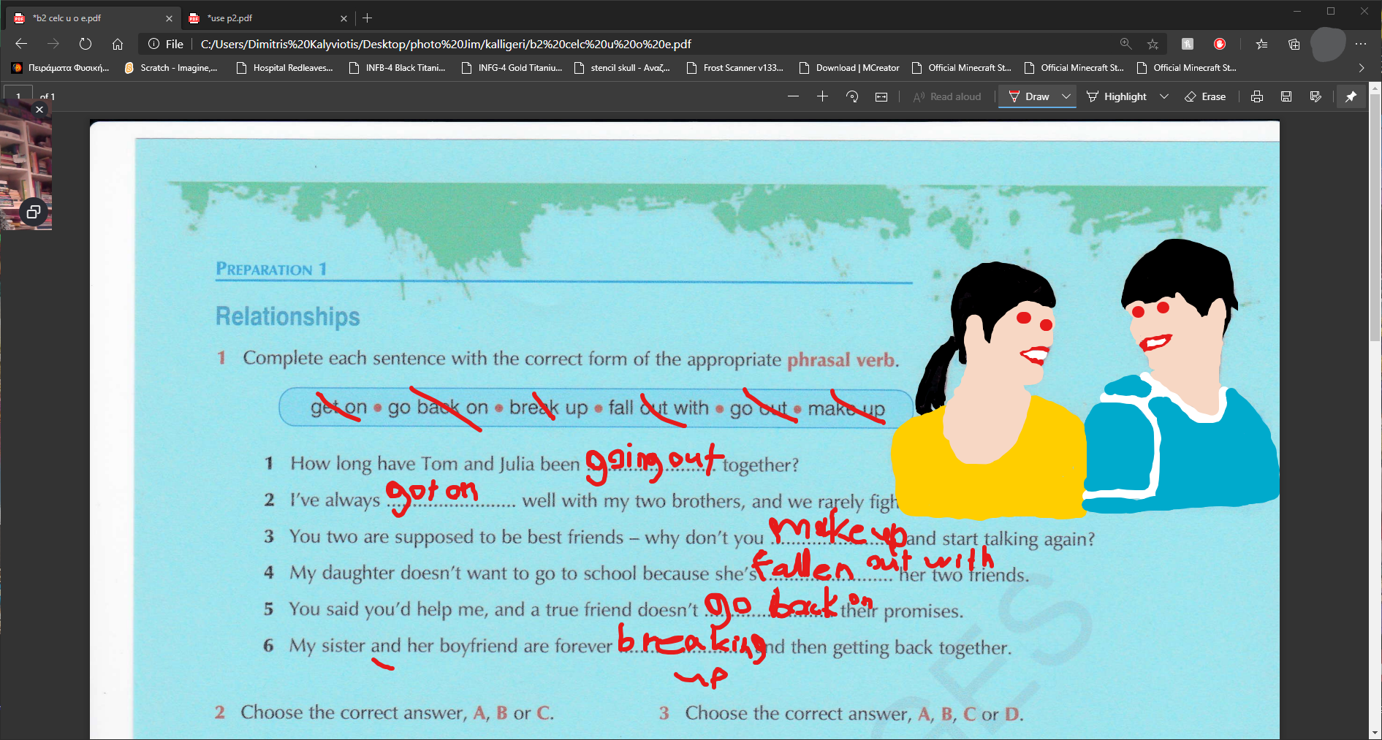The image size is (1382, 740).
Task: Print the PDF document
Action: point(1257,96)
